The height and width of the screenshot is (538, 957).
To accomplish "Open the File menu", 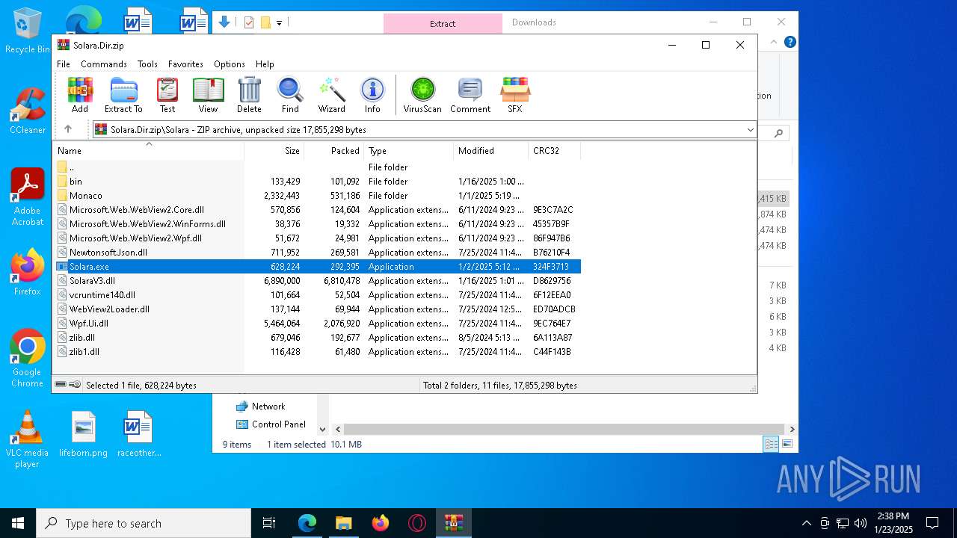I will click(x=64, y=64).
